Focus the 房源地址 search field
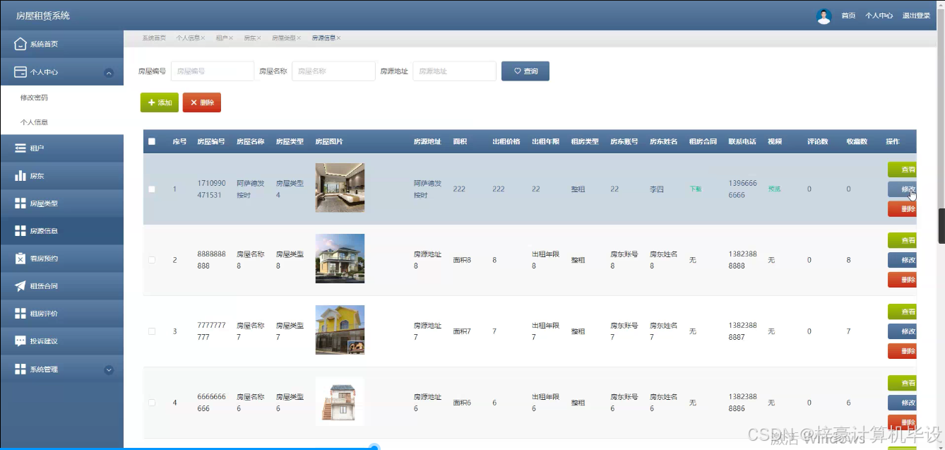Viewport: 945px width, 450px height. (x=454, y=71)
